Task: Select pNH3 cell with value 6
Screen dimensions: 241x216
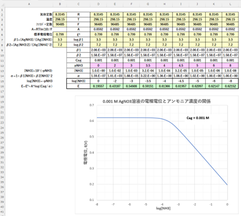Action: [x=214, y=66]
